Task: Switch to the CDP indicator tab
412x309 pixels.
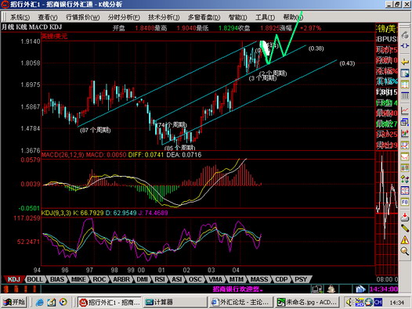Action: 281,279
